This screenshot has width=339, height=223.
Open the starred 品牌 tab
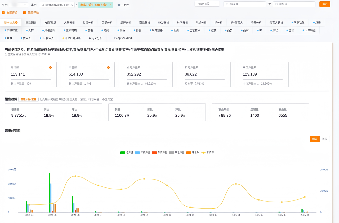[245, 30]
